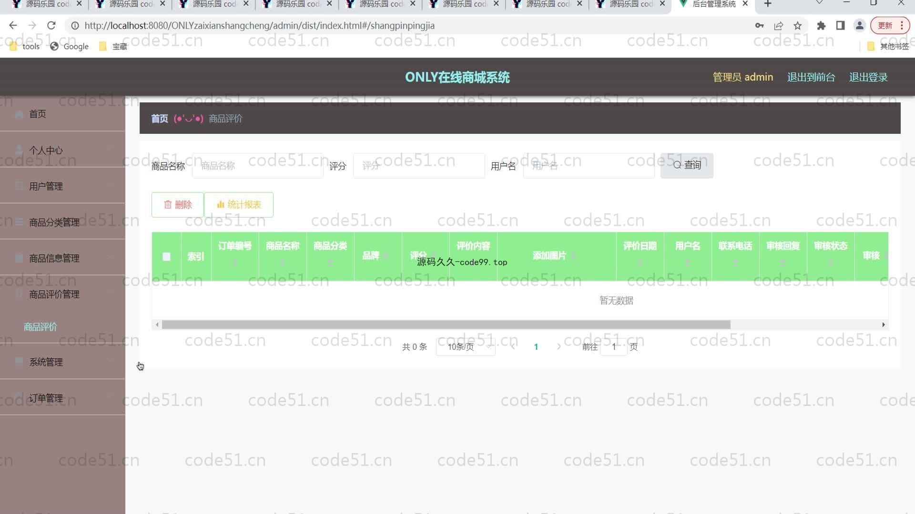Screen dimensions: 915x514
Task: Open Chrome three-dot menu
Action: click(x=902, y=26)
